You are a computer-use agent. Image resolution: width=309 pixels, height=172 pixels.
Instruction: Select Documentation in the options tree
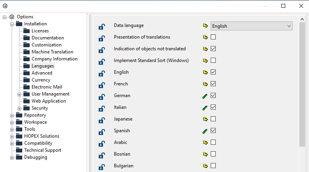48,38
